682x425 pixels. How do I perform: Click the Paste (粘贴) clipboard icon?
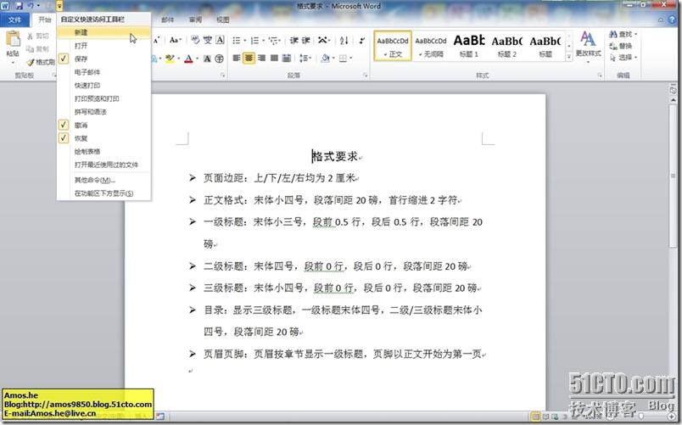click(x=13, y=39)
